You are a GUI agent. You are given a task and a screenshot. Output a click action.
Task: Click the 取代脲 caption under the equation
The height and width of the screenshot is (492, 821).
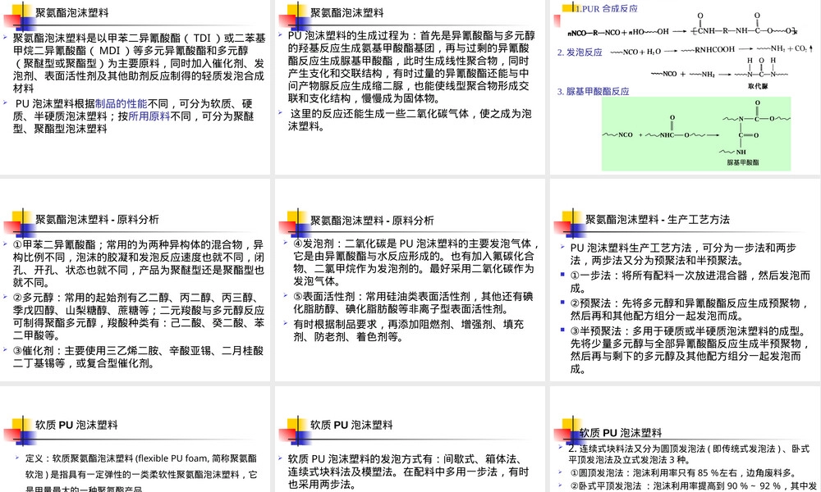[x=758, y=86]
